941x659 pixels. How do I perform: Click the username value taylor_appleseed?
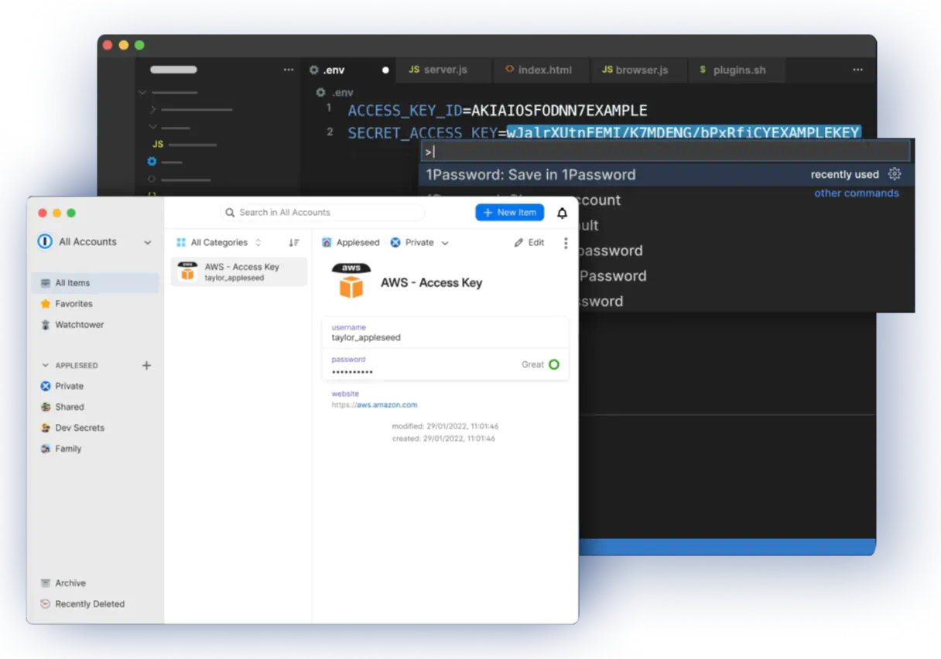[x=366, y=338]
